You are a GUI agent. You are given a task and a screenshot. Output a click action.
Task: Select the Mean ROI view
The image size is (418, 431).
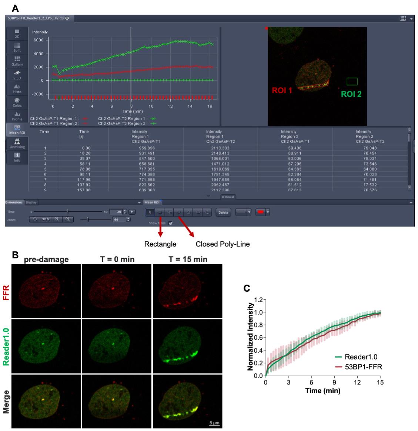(17, 129)
